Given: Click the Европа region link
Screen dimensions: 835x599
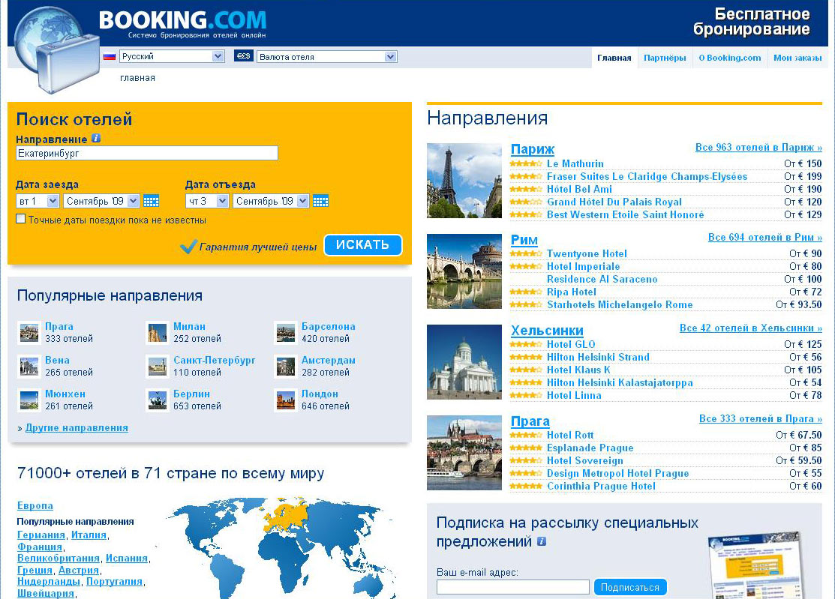Looking at the screenshot, I should pos(35,506).
